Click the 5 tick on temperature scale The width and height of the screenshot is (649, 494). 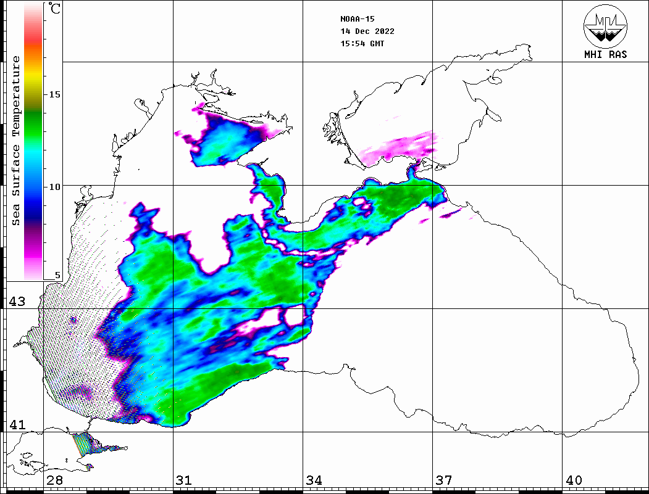pos(57,275)
